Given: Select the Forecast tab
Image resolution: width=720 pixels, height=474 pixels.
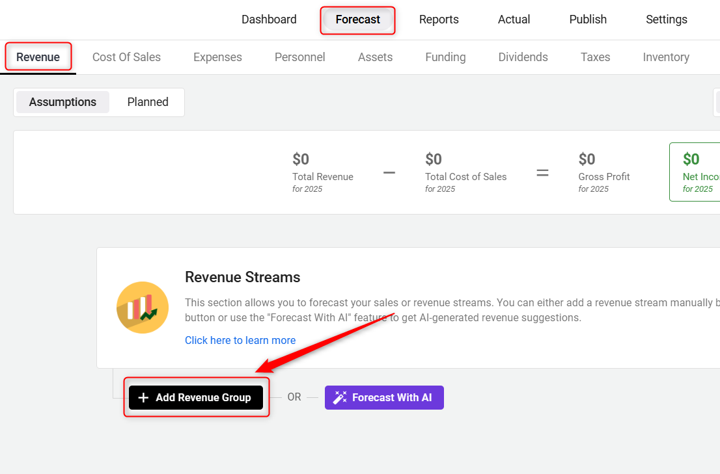Looking at the screenshot, I should 357,20.
